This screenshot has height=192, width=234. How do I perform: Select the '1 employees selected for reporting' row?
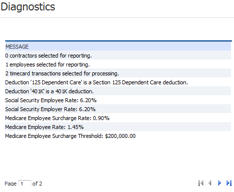118,64
